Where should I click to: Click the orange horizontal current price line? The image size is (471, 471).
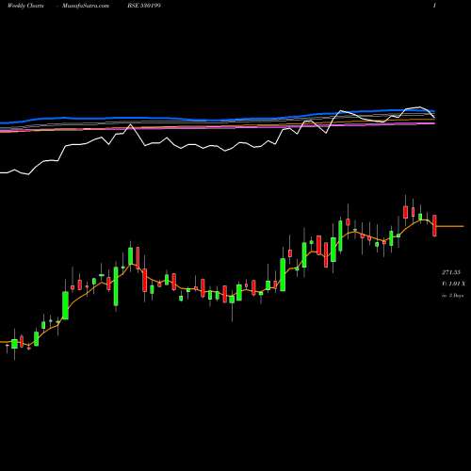point(450,226)
